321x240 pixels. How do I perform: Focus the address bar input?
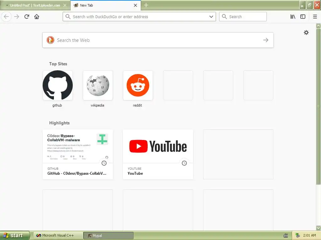pyautogui.click(x=139, y=17)
